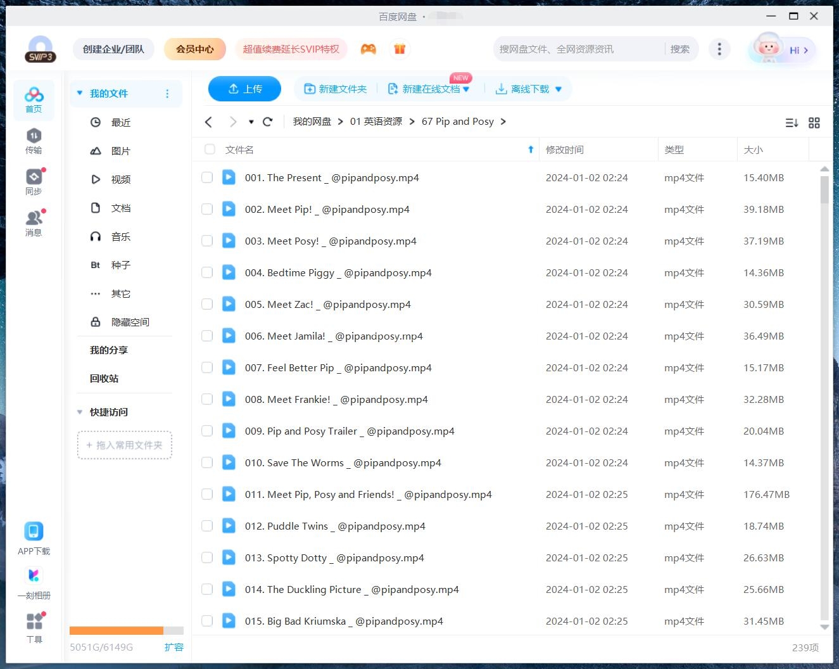Open 音乐 music category
Screen dimensions: 839x669
tap(120, 236)
